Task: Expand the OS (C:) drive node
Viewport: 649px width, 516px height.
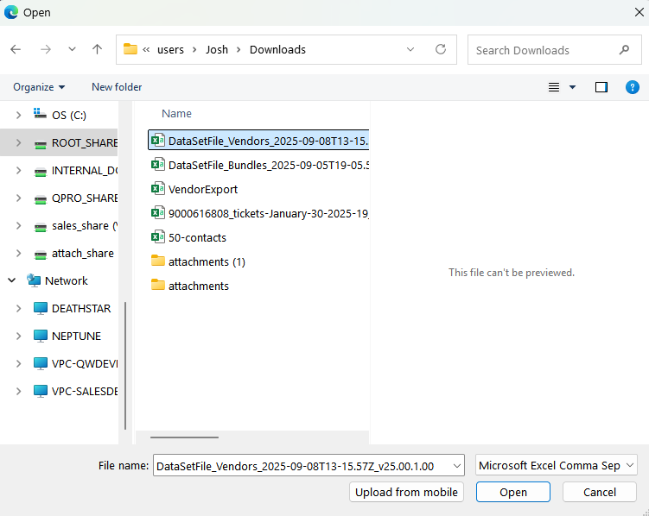Action: click(x=18, y=115)
